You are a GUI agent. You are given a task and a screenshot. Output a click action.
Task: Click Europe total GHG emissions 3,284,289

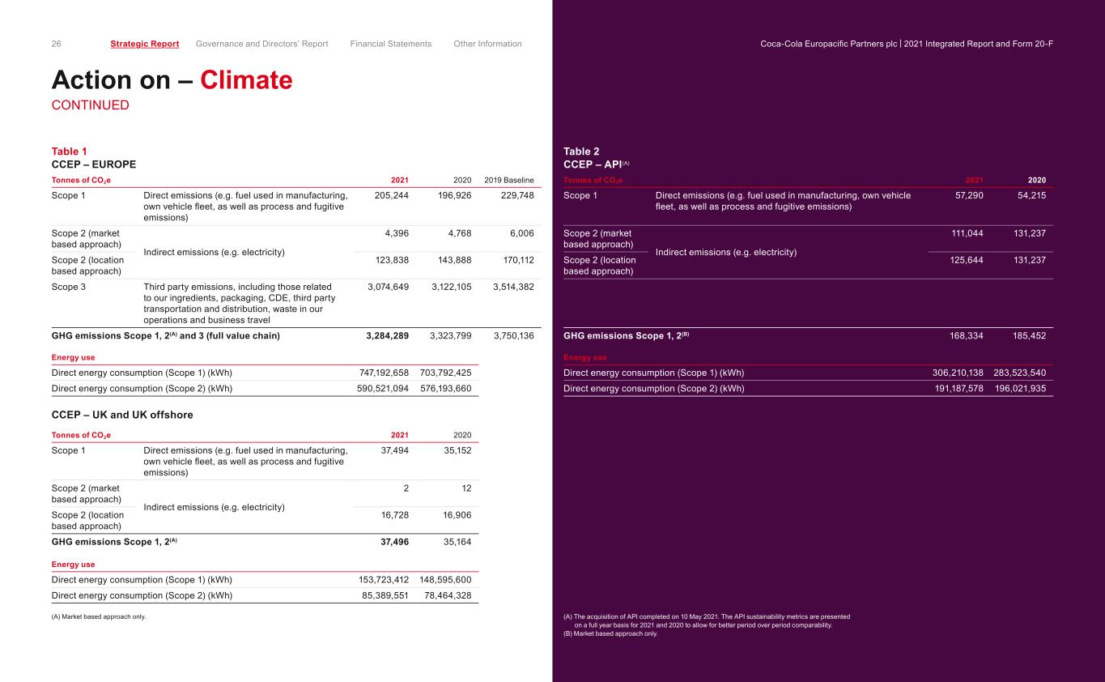click(x=388, y=335)
